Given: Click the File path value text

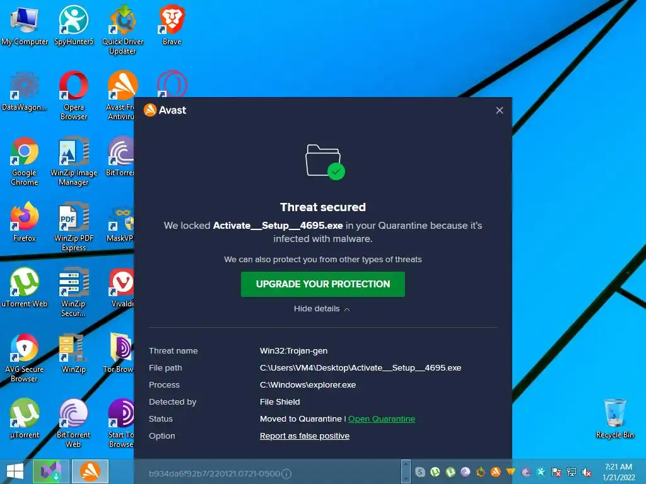Looking at the screenshot, I should coord(360,368).
